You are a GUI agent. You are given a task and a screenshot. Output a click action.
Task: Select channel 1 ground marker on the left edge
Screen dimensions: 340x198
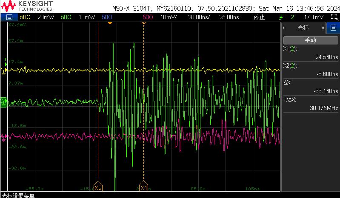click(4, 70)
